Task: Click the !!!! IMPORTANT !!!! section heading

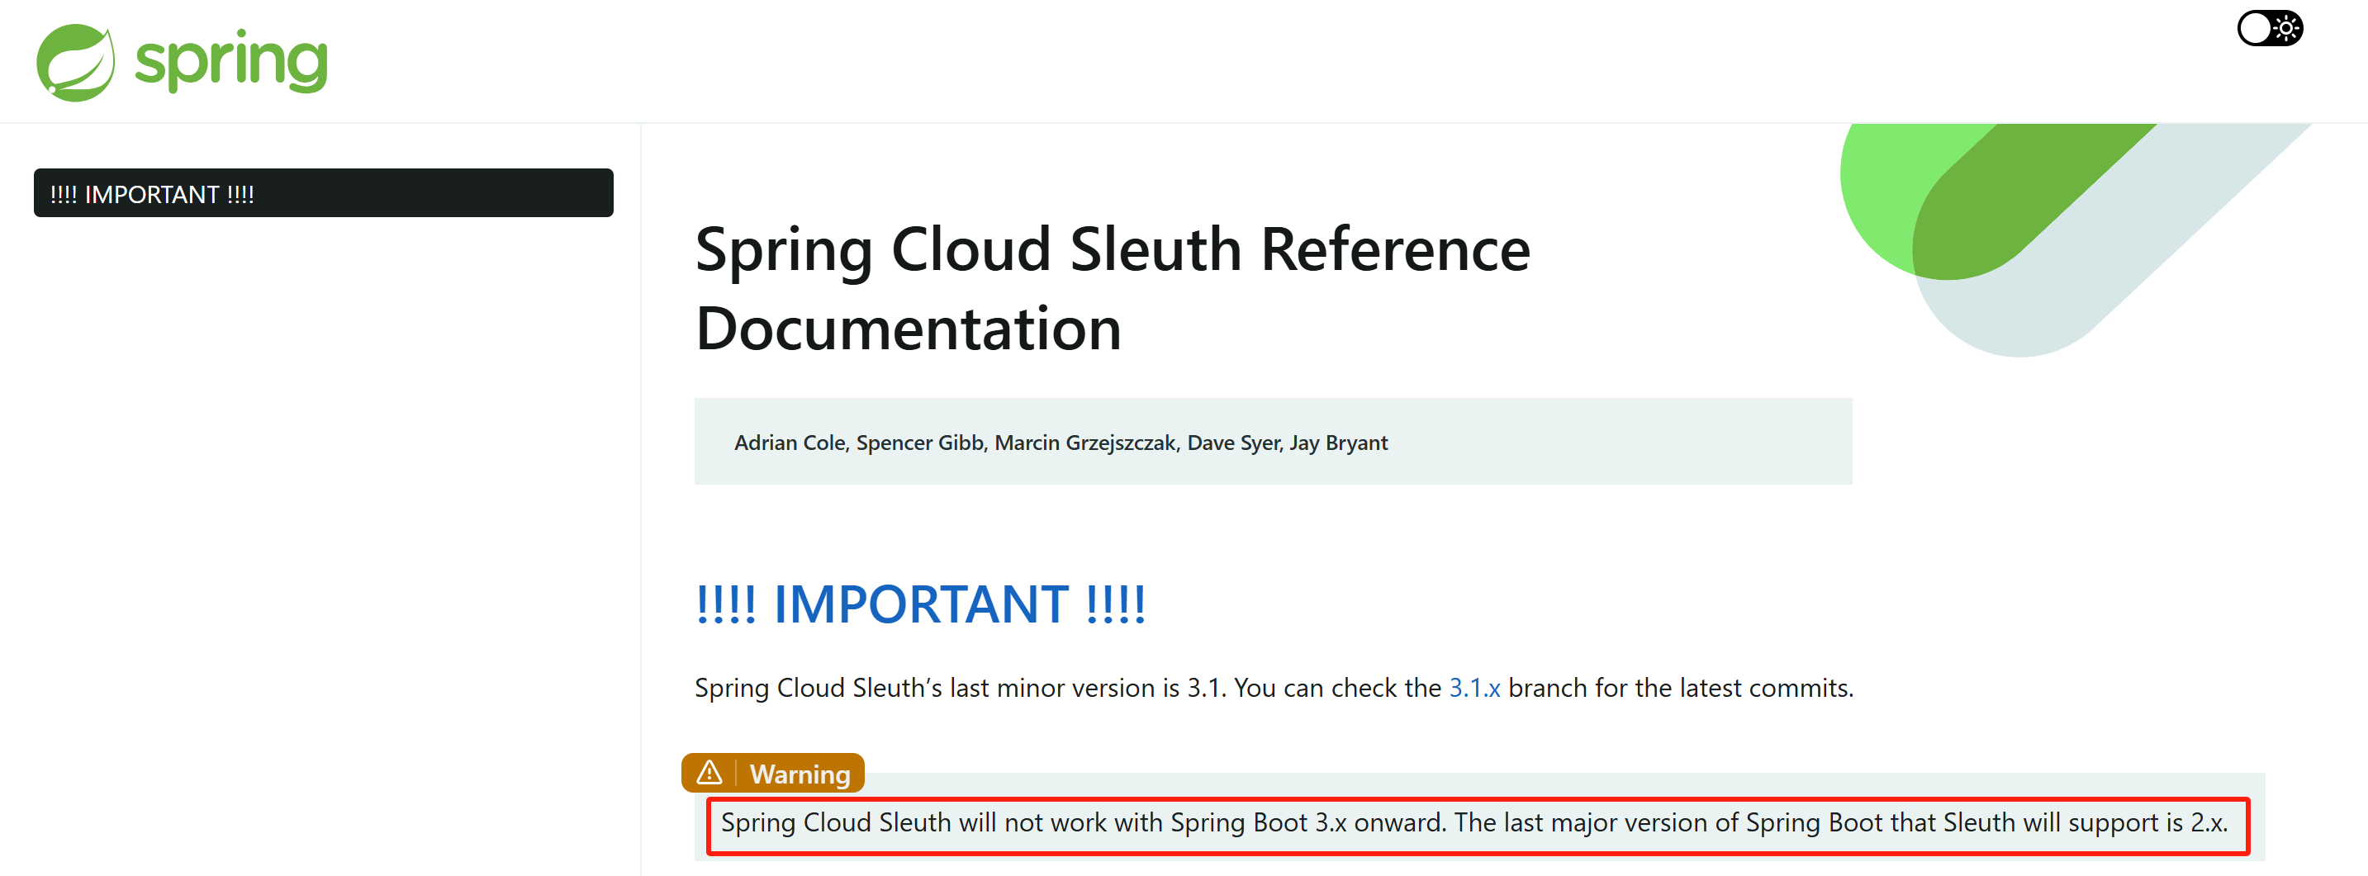Action: [x=920, y=604]
